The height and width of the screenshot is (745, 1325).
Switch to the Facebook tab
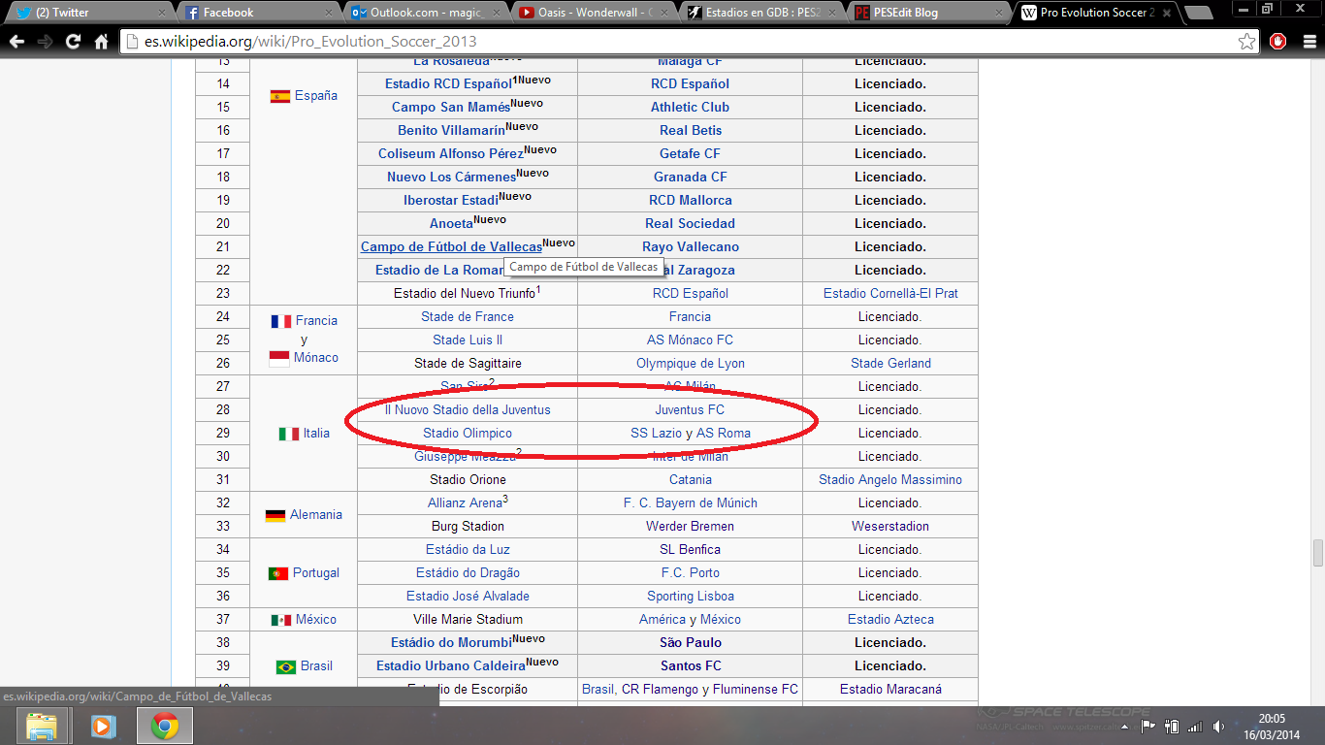[258, 13]
